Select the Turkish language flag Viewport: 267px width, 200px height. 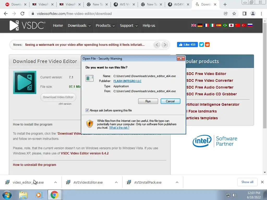pos(244,25)
